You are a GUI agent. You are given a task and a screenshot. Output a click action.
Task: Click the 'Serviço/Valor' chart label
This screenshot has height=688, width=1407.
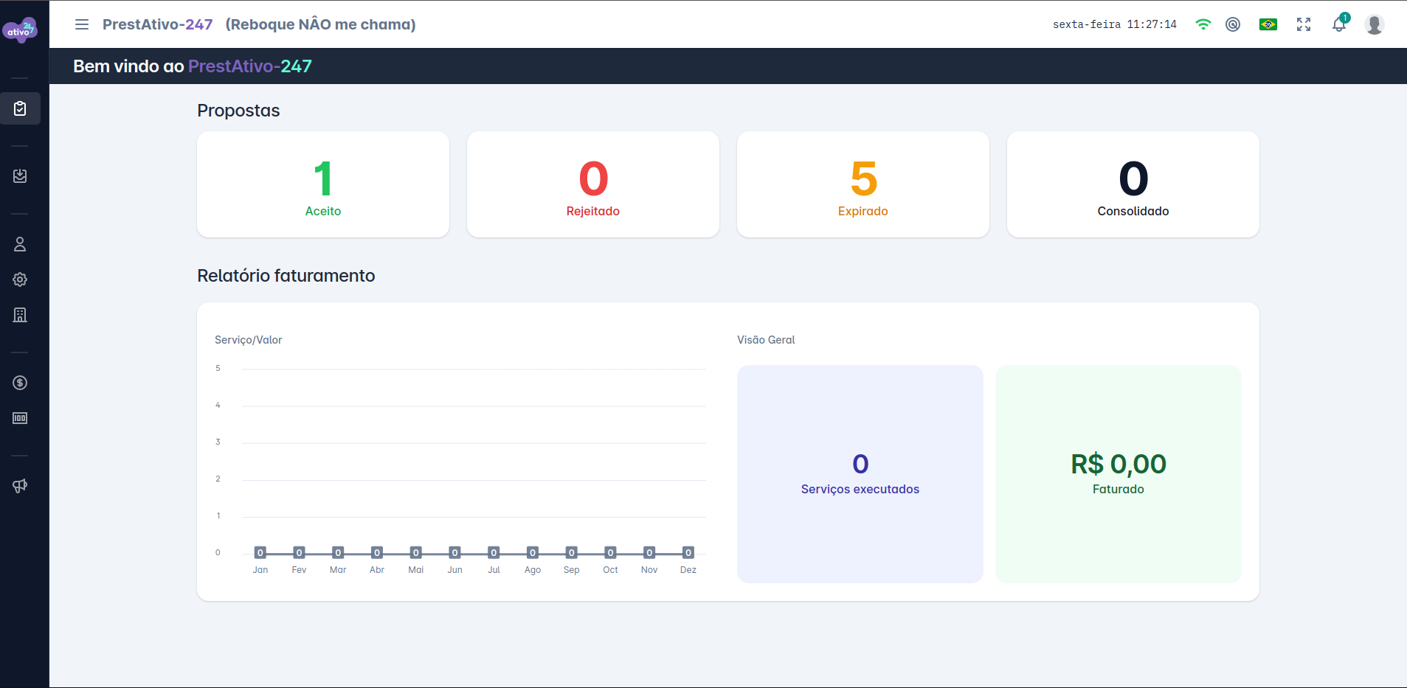coord(248,340)
